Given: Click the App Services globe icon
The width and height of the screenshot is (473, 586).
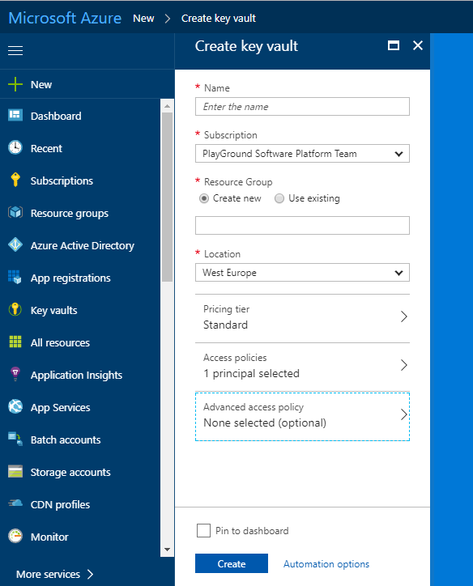Looking at the screenshot, I should 15,406.
